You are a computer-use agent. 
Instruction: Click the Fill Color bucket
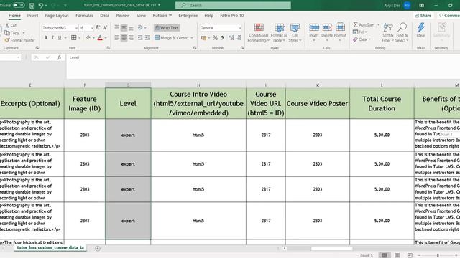point(88,38)
